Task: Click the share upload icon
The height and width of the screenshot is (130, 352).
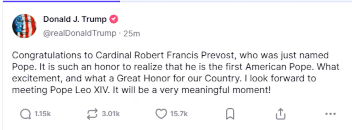Action: 280,114
